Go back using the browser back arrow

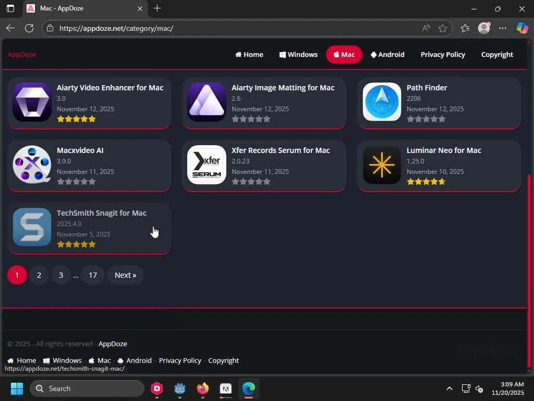(10, 28)
